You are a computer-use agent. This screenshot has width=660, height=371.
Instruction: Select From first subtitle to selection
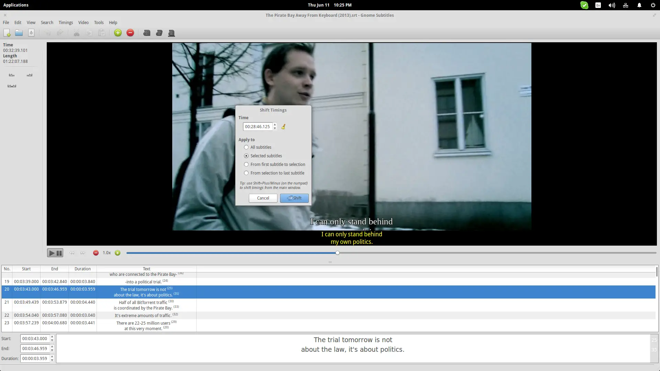coord(275,165)
